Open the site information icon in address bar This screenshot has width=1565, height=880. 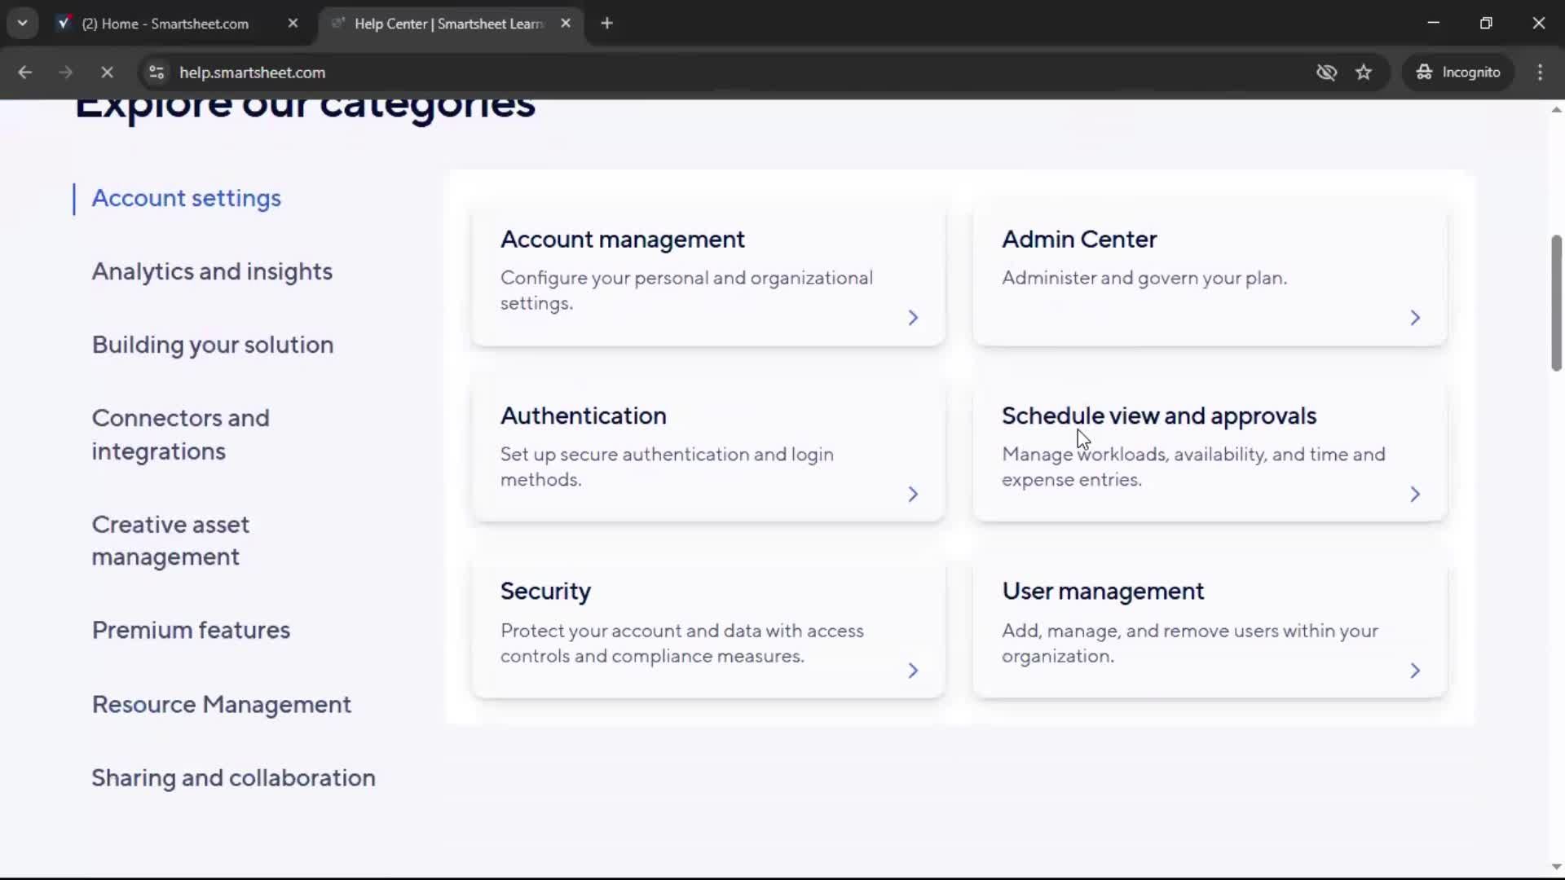pyautogui.click(x=156, y=73)
